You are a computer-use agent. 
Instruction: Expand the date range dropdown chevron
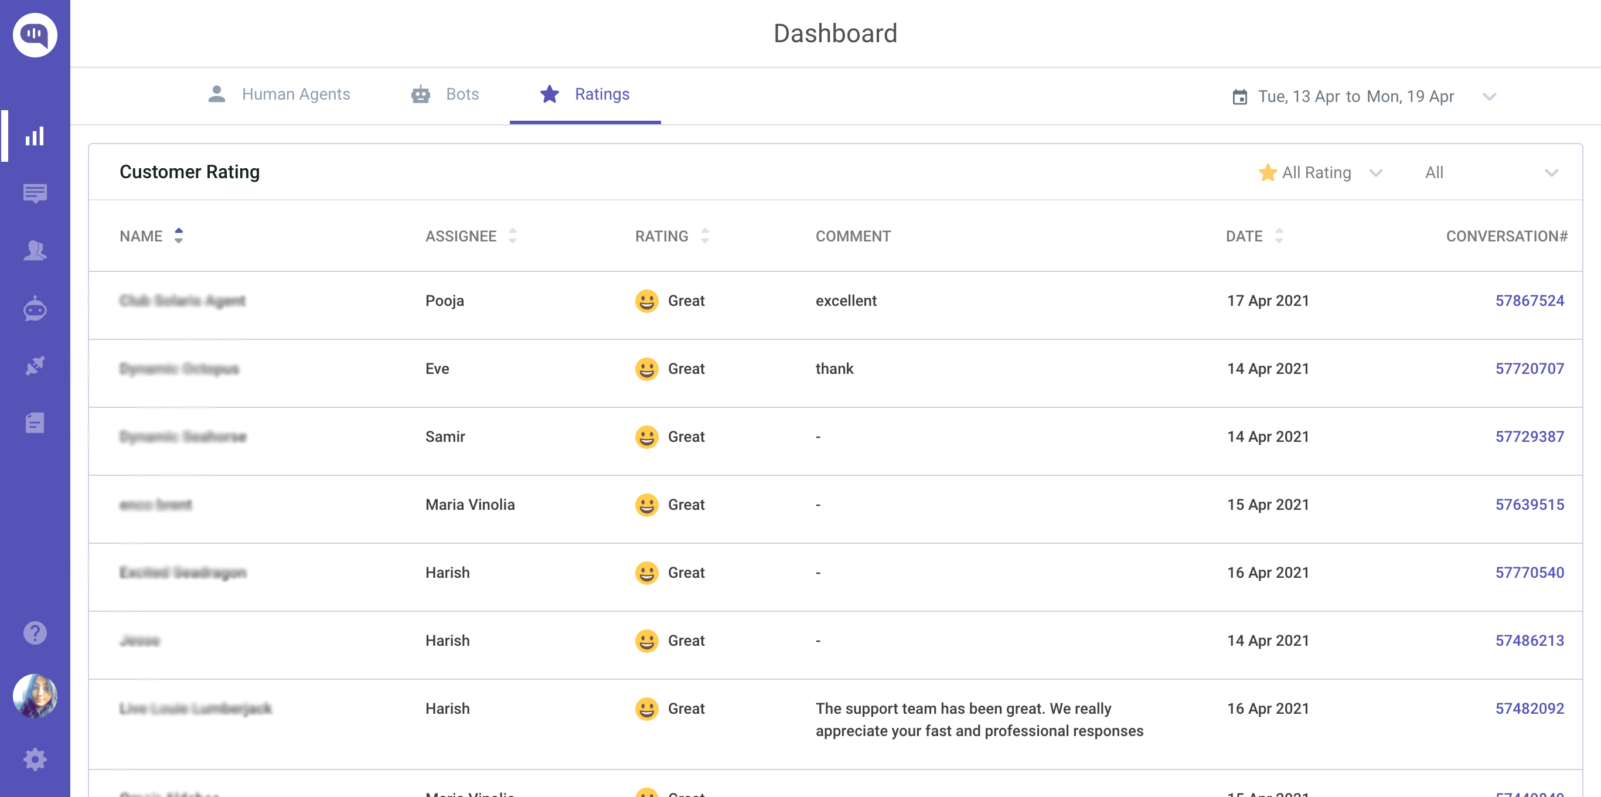[x=1489, y=97]
